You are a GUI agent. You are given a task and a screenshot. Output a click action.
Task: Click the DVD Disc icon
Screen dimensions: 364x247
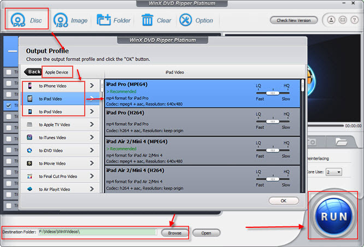pyautogui.click(x=18, y=20)
